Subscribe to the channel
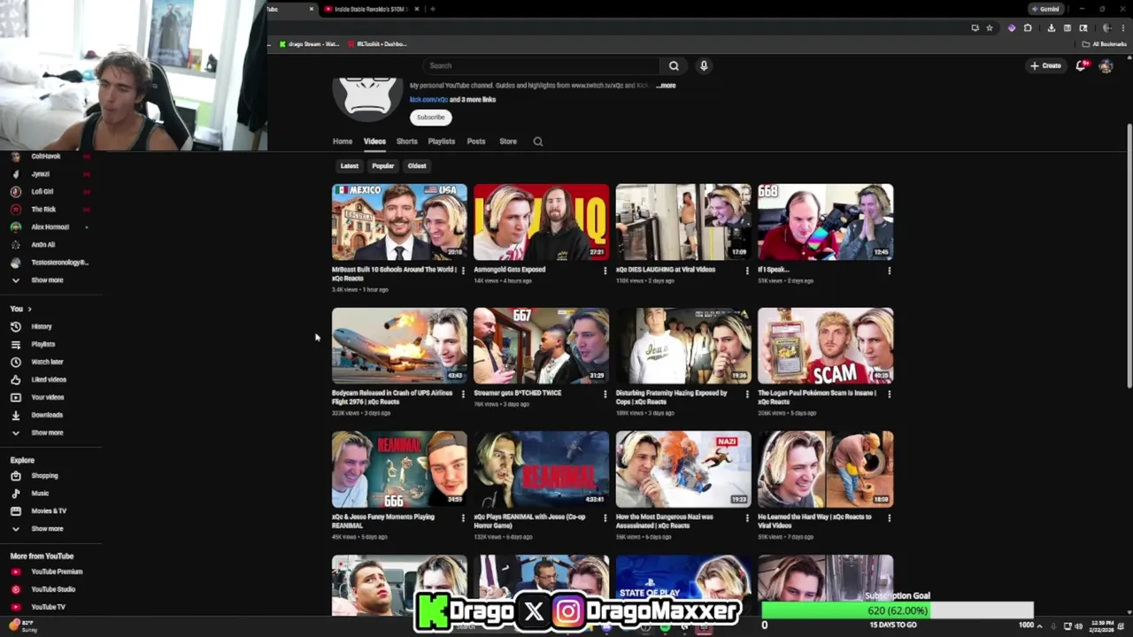 (431, 118)
